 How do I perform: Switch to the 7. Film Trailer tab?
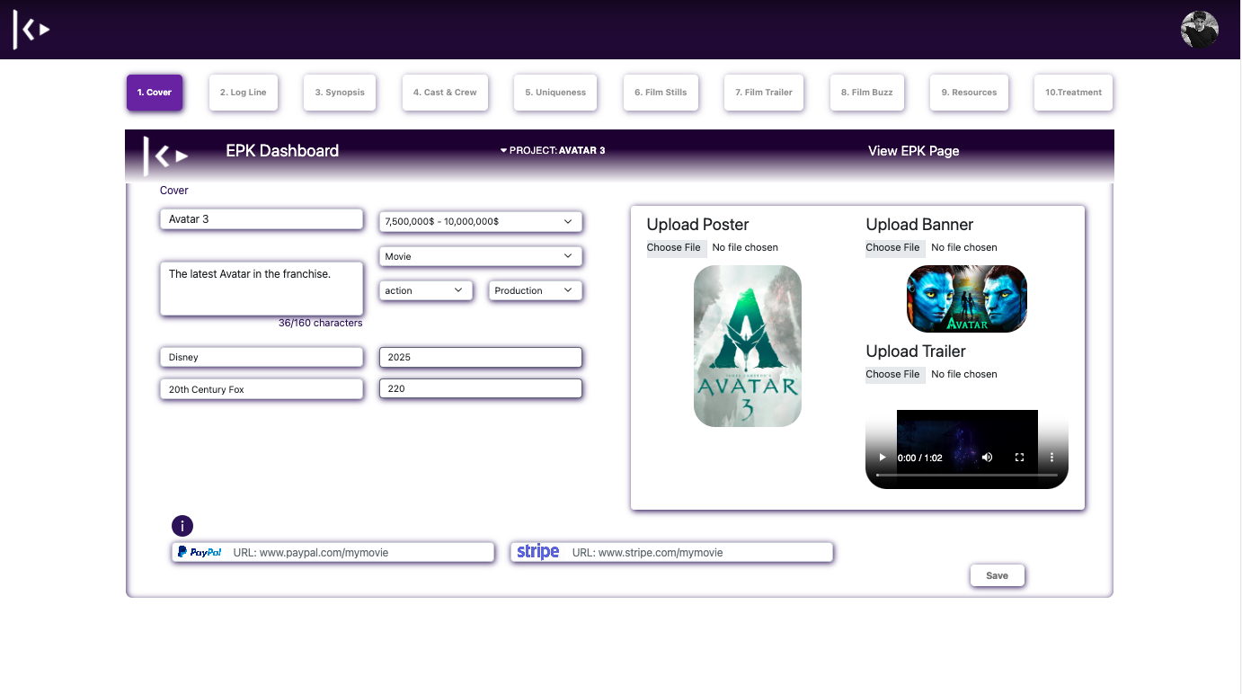[x=764, y=93]
